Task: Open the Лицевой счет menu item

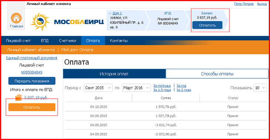Action: (x=18, y=41)
